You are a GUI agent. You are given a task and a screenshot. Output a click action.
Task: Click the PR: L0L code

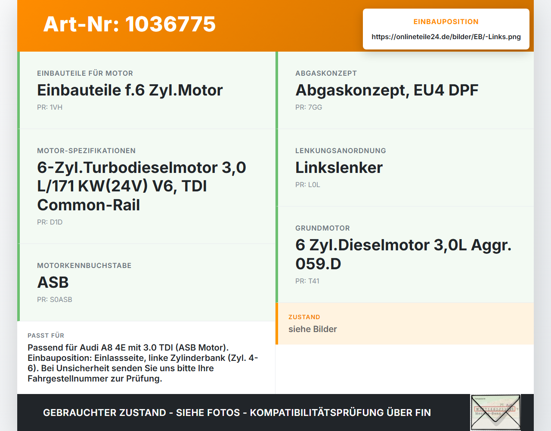click(307, 185)
